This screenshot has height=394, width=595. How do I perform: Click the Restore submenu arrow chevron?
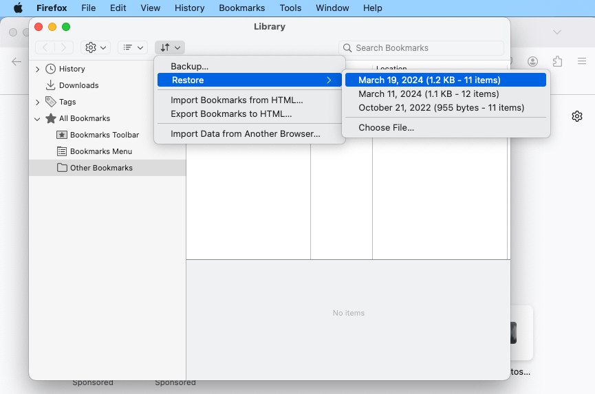tap(329, 80)
